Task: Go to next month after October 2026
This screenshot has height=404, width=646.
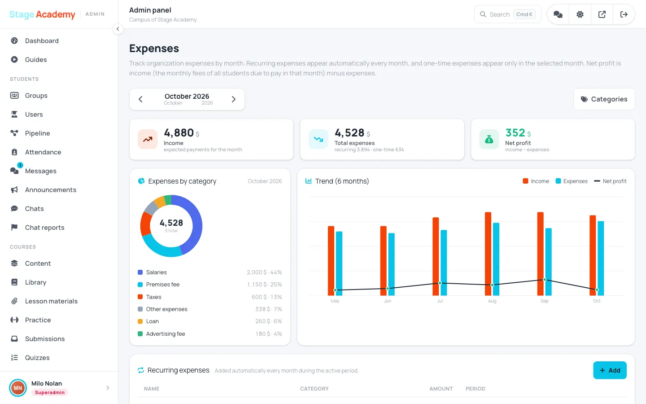Action: tap(234, 99)
